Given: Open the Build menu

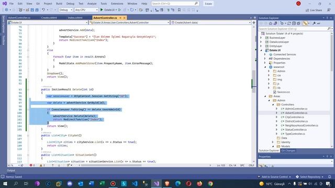Looking at the screenshot, I should [59, 4].
